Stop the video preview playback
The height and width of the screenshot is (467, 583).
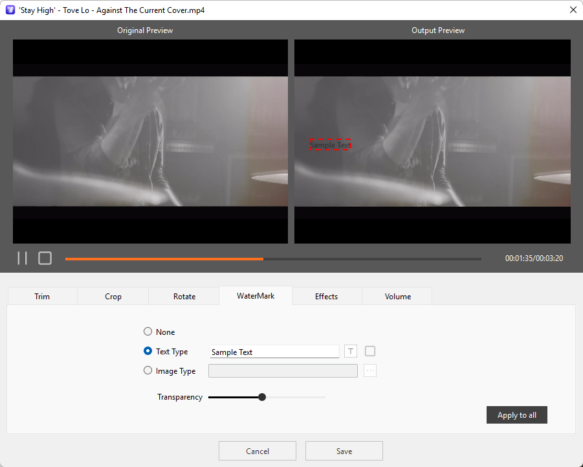tap(45, 258)
